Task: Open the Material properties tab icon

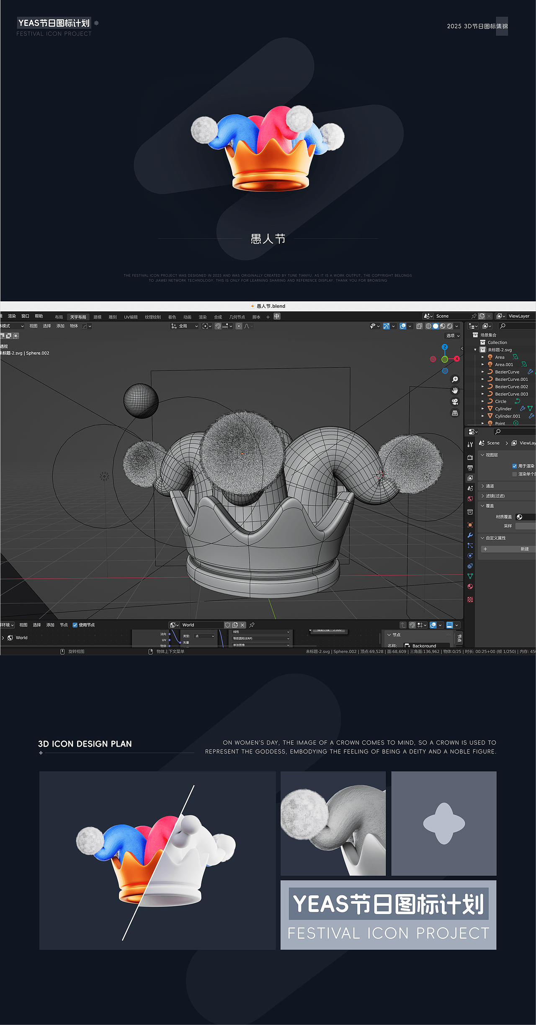Action: [470, 587]
